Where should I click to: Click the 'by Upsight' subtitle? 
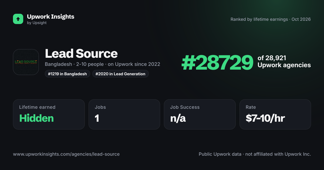click(x=37, y=23)
